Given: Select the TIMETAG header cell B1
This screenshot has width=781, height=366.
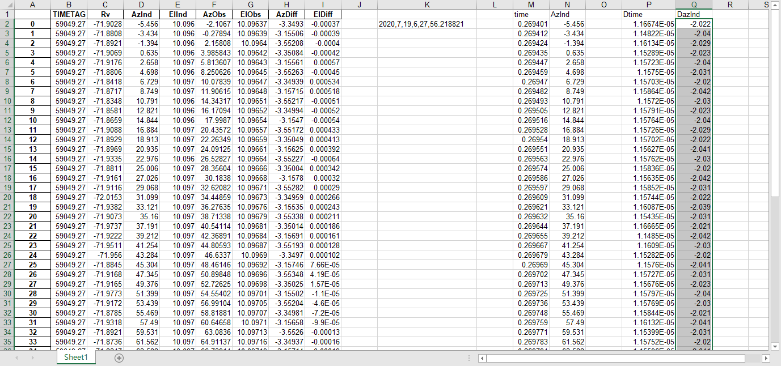Looking at the screenshot, I should click(68, 14).
